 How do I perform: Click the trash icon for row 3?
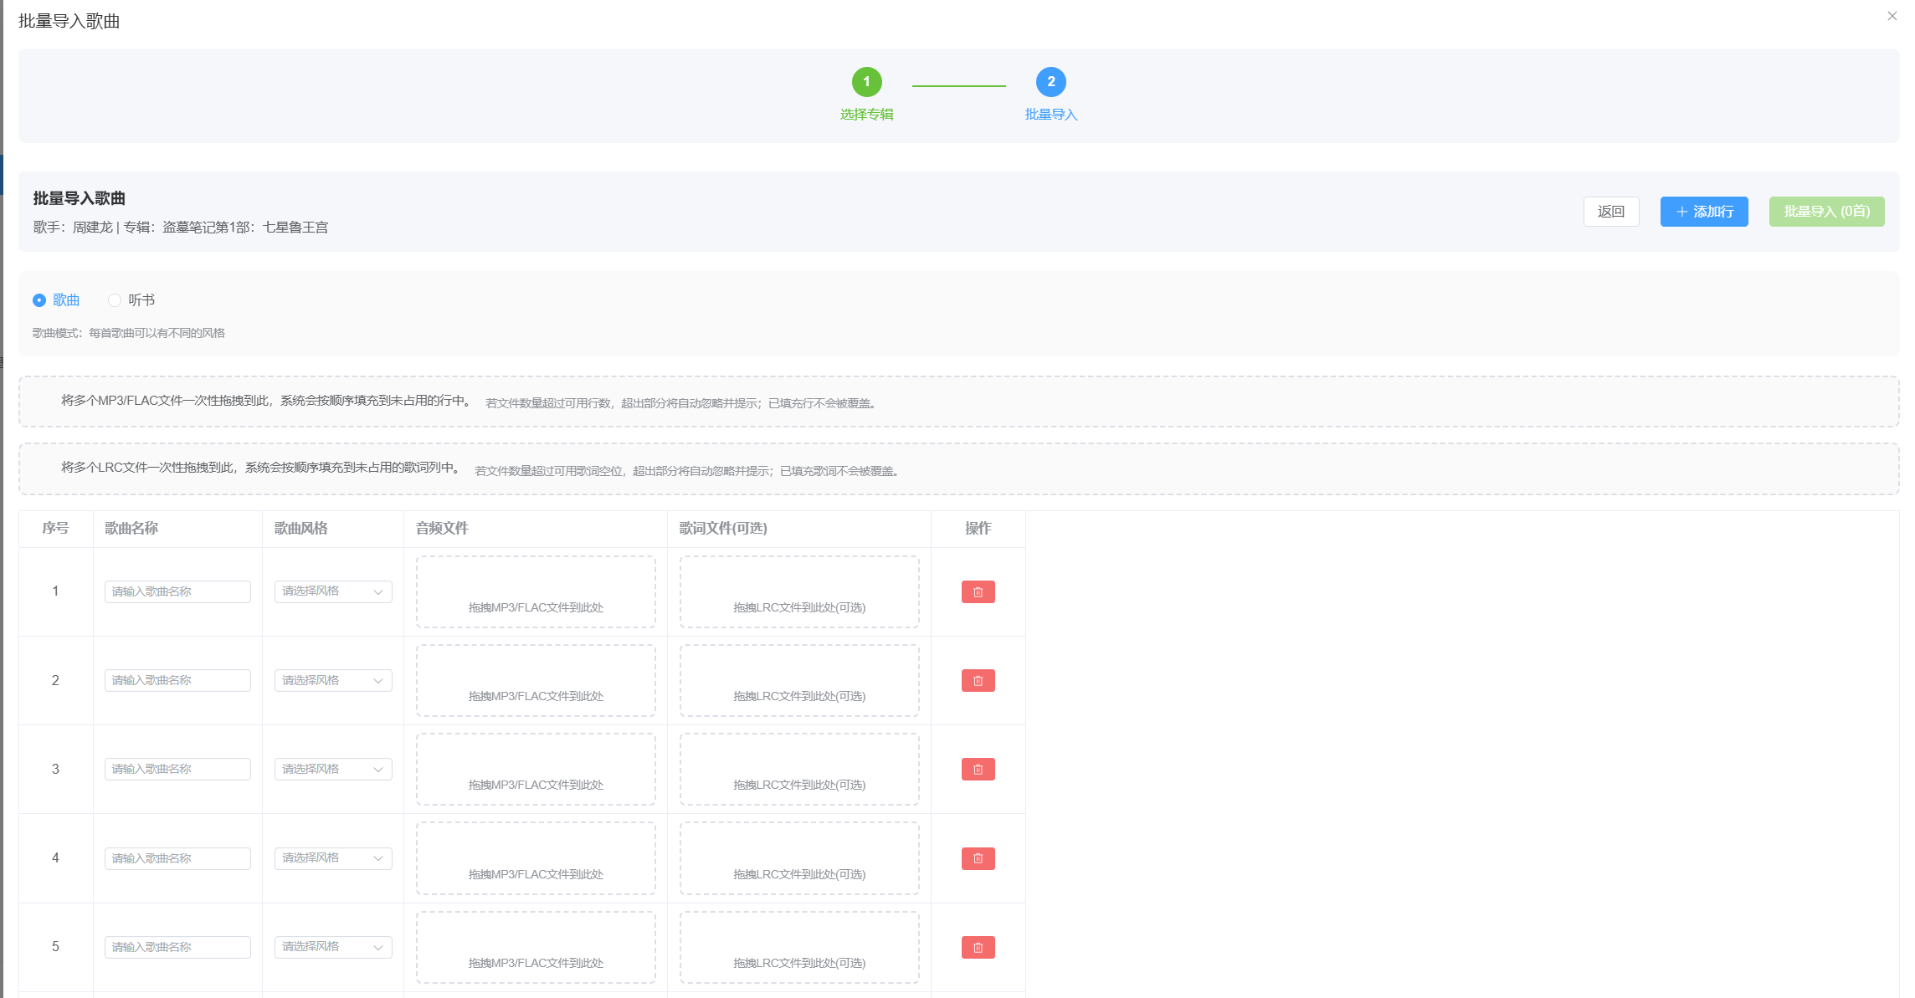point(978,769)
